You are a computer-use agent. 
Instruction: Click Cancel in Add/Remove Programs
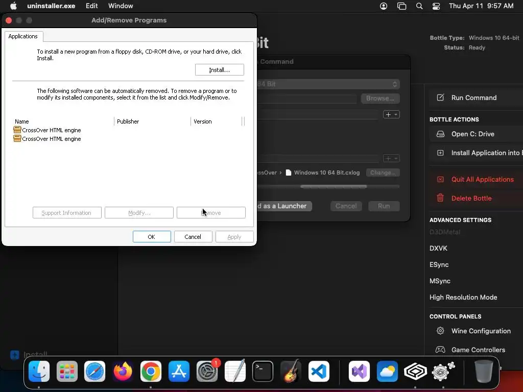coord(193,237)
